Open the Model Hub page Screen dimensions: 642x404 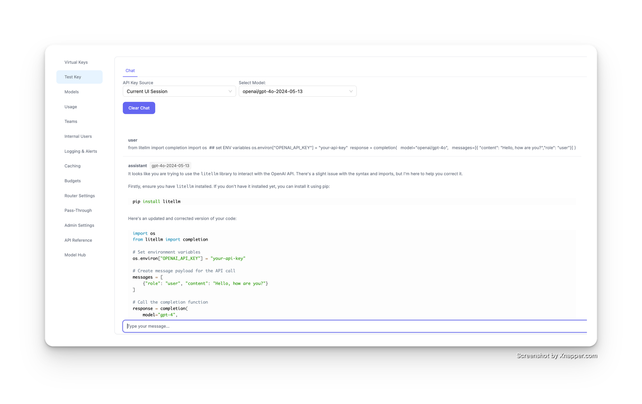75,255
